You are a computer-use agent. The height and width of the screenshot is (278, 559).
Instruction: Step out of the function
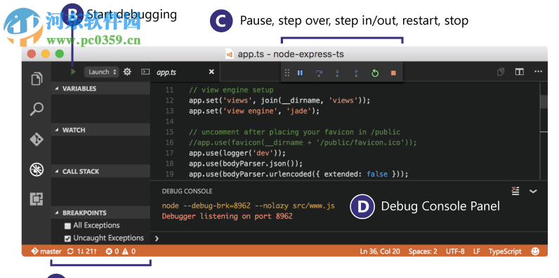356,73
